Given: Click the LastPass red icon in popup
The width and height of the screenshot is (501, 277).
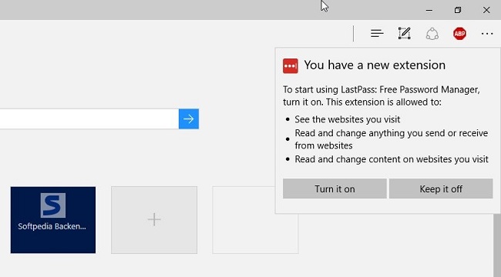Looking at the screenshot, I should [291, 65].
